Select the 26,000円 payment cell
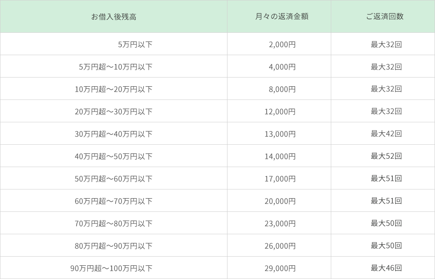Screen dimensions: 435x279 (280, 246)
